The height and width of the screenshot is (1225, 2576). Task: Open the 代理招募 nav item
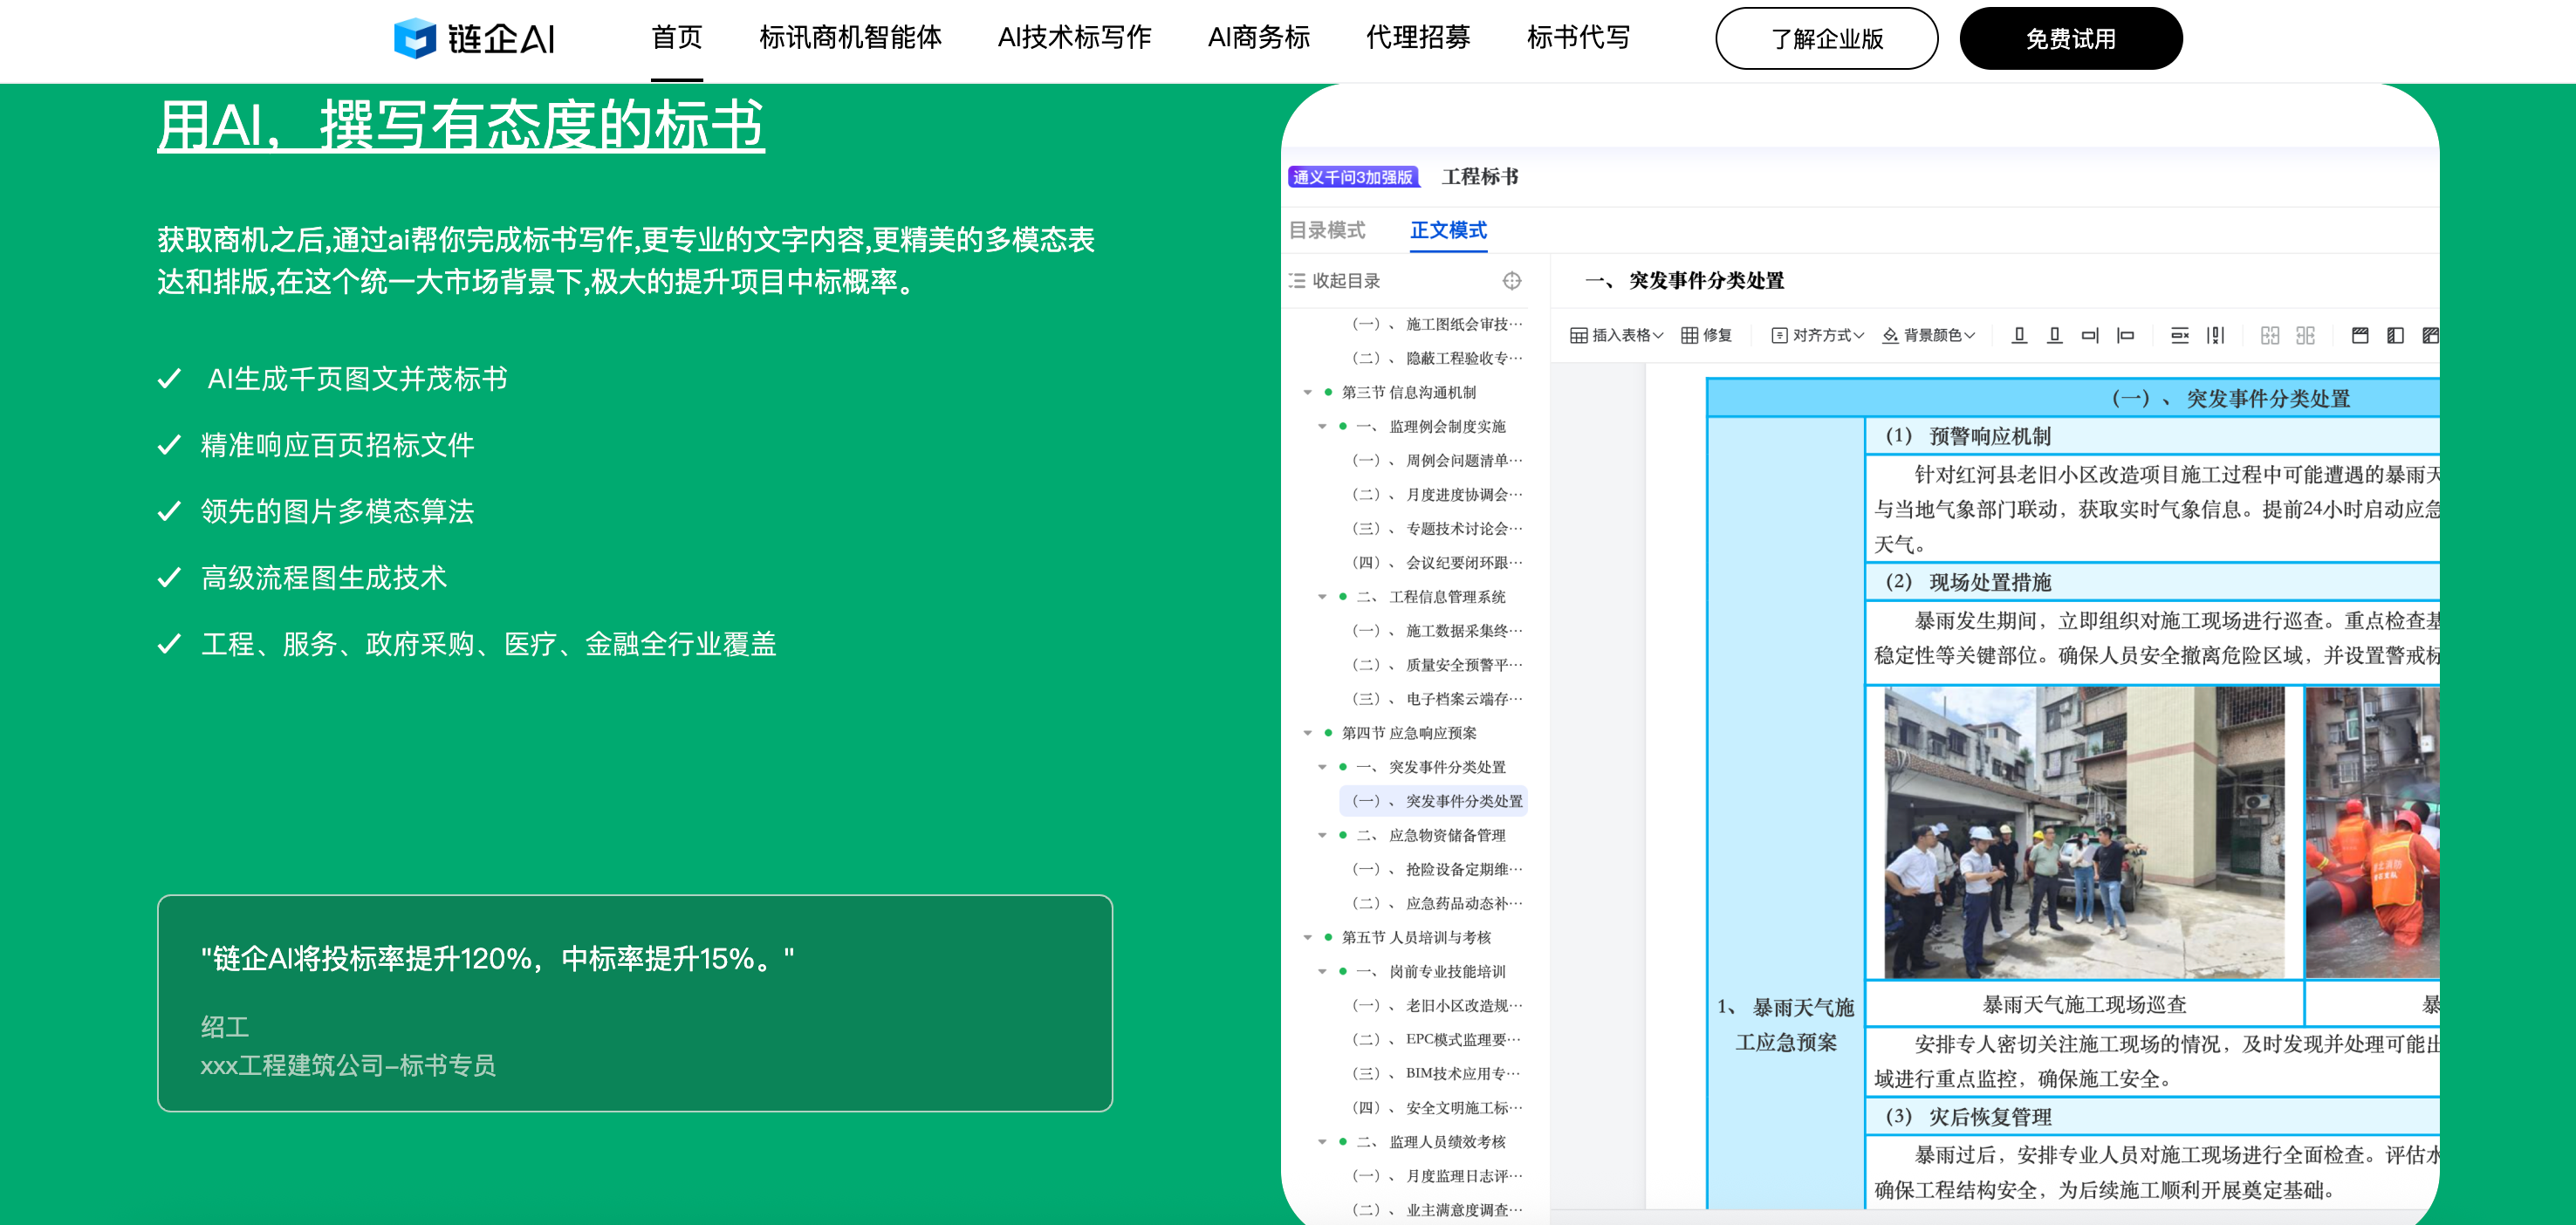click(x=1418, y=38)
